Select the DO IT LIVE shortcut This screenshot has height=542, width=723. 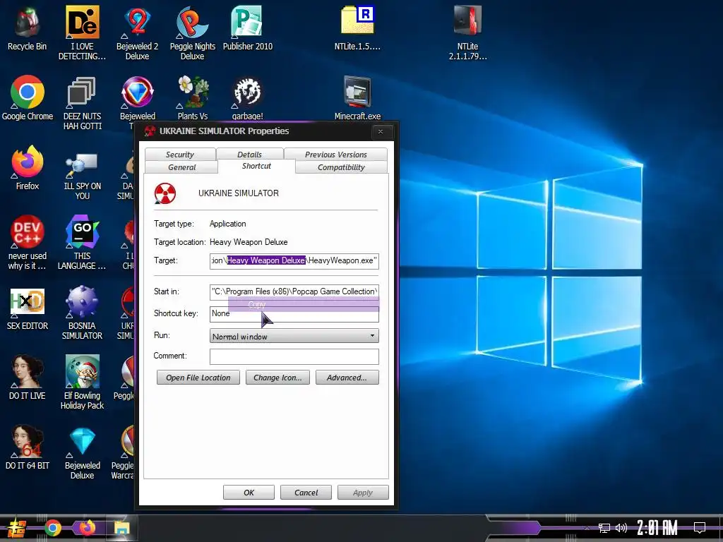(28, 377)
